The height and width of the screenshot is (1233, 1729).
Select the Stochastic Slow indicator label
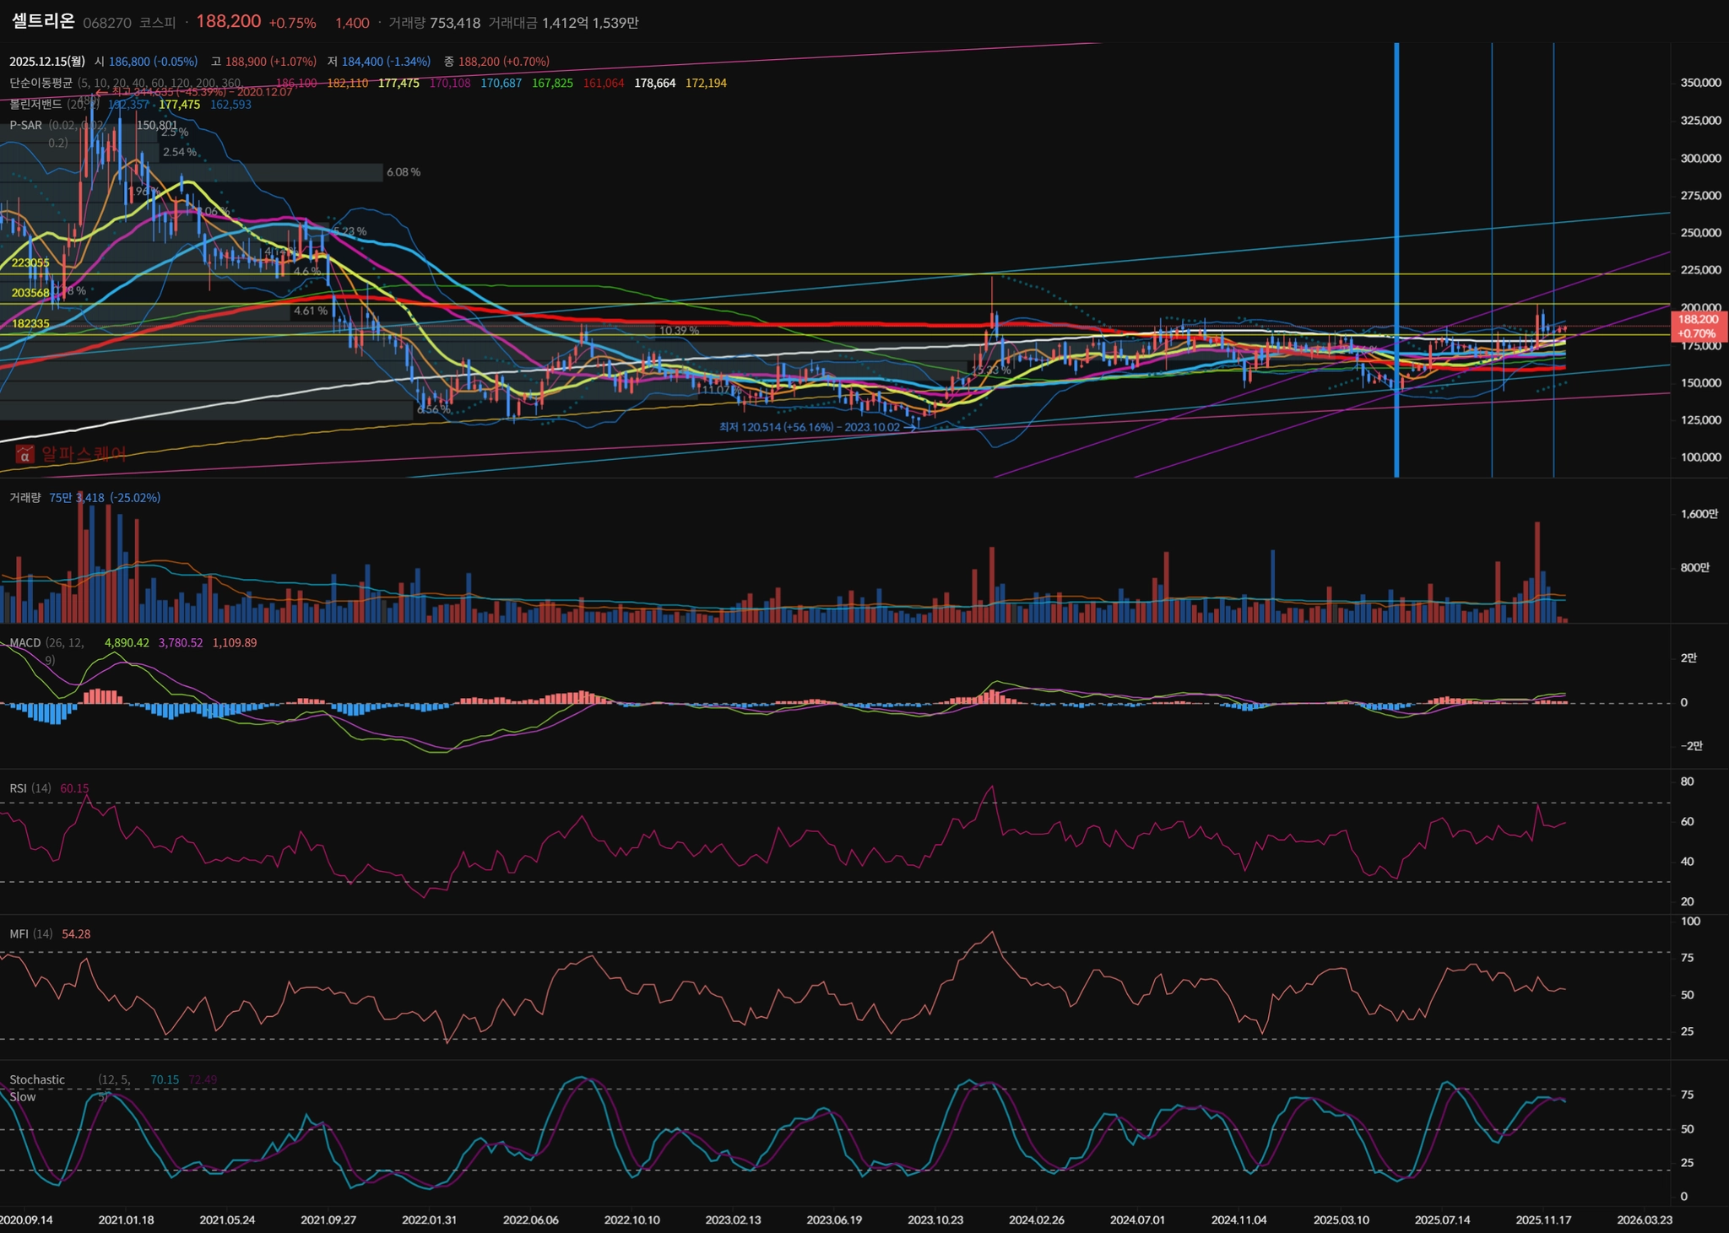point(36,1079)
